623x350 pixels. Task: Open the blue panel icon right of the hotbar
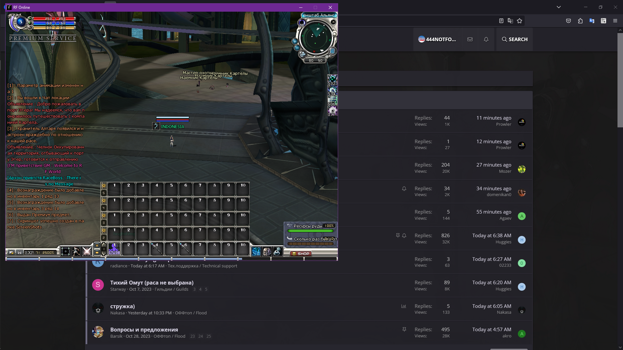(x=256, y=251)
